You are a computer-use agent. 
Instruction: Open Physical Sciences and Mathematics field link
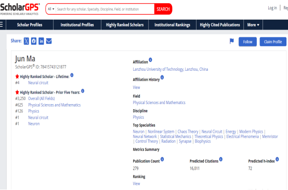159,103
